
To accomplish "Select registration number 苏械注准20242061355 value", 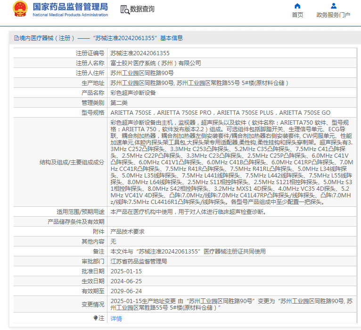I will [140, 53].
